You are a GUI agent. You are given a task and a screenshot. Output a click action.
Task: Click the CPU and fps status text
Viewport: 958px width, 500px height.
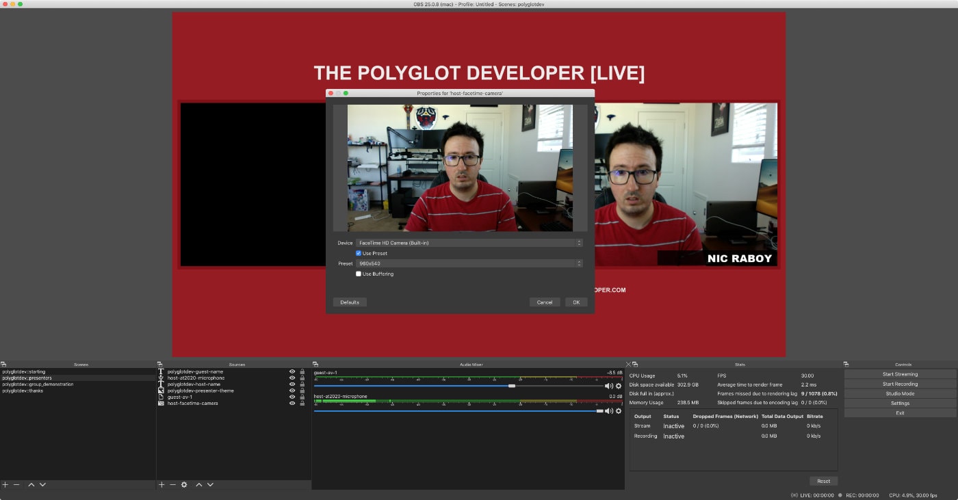pyautogui.click(x=913, y=495)
